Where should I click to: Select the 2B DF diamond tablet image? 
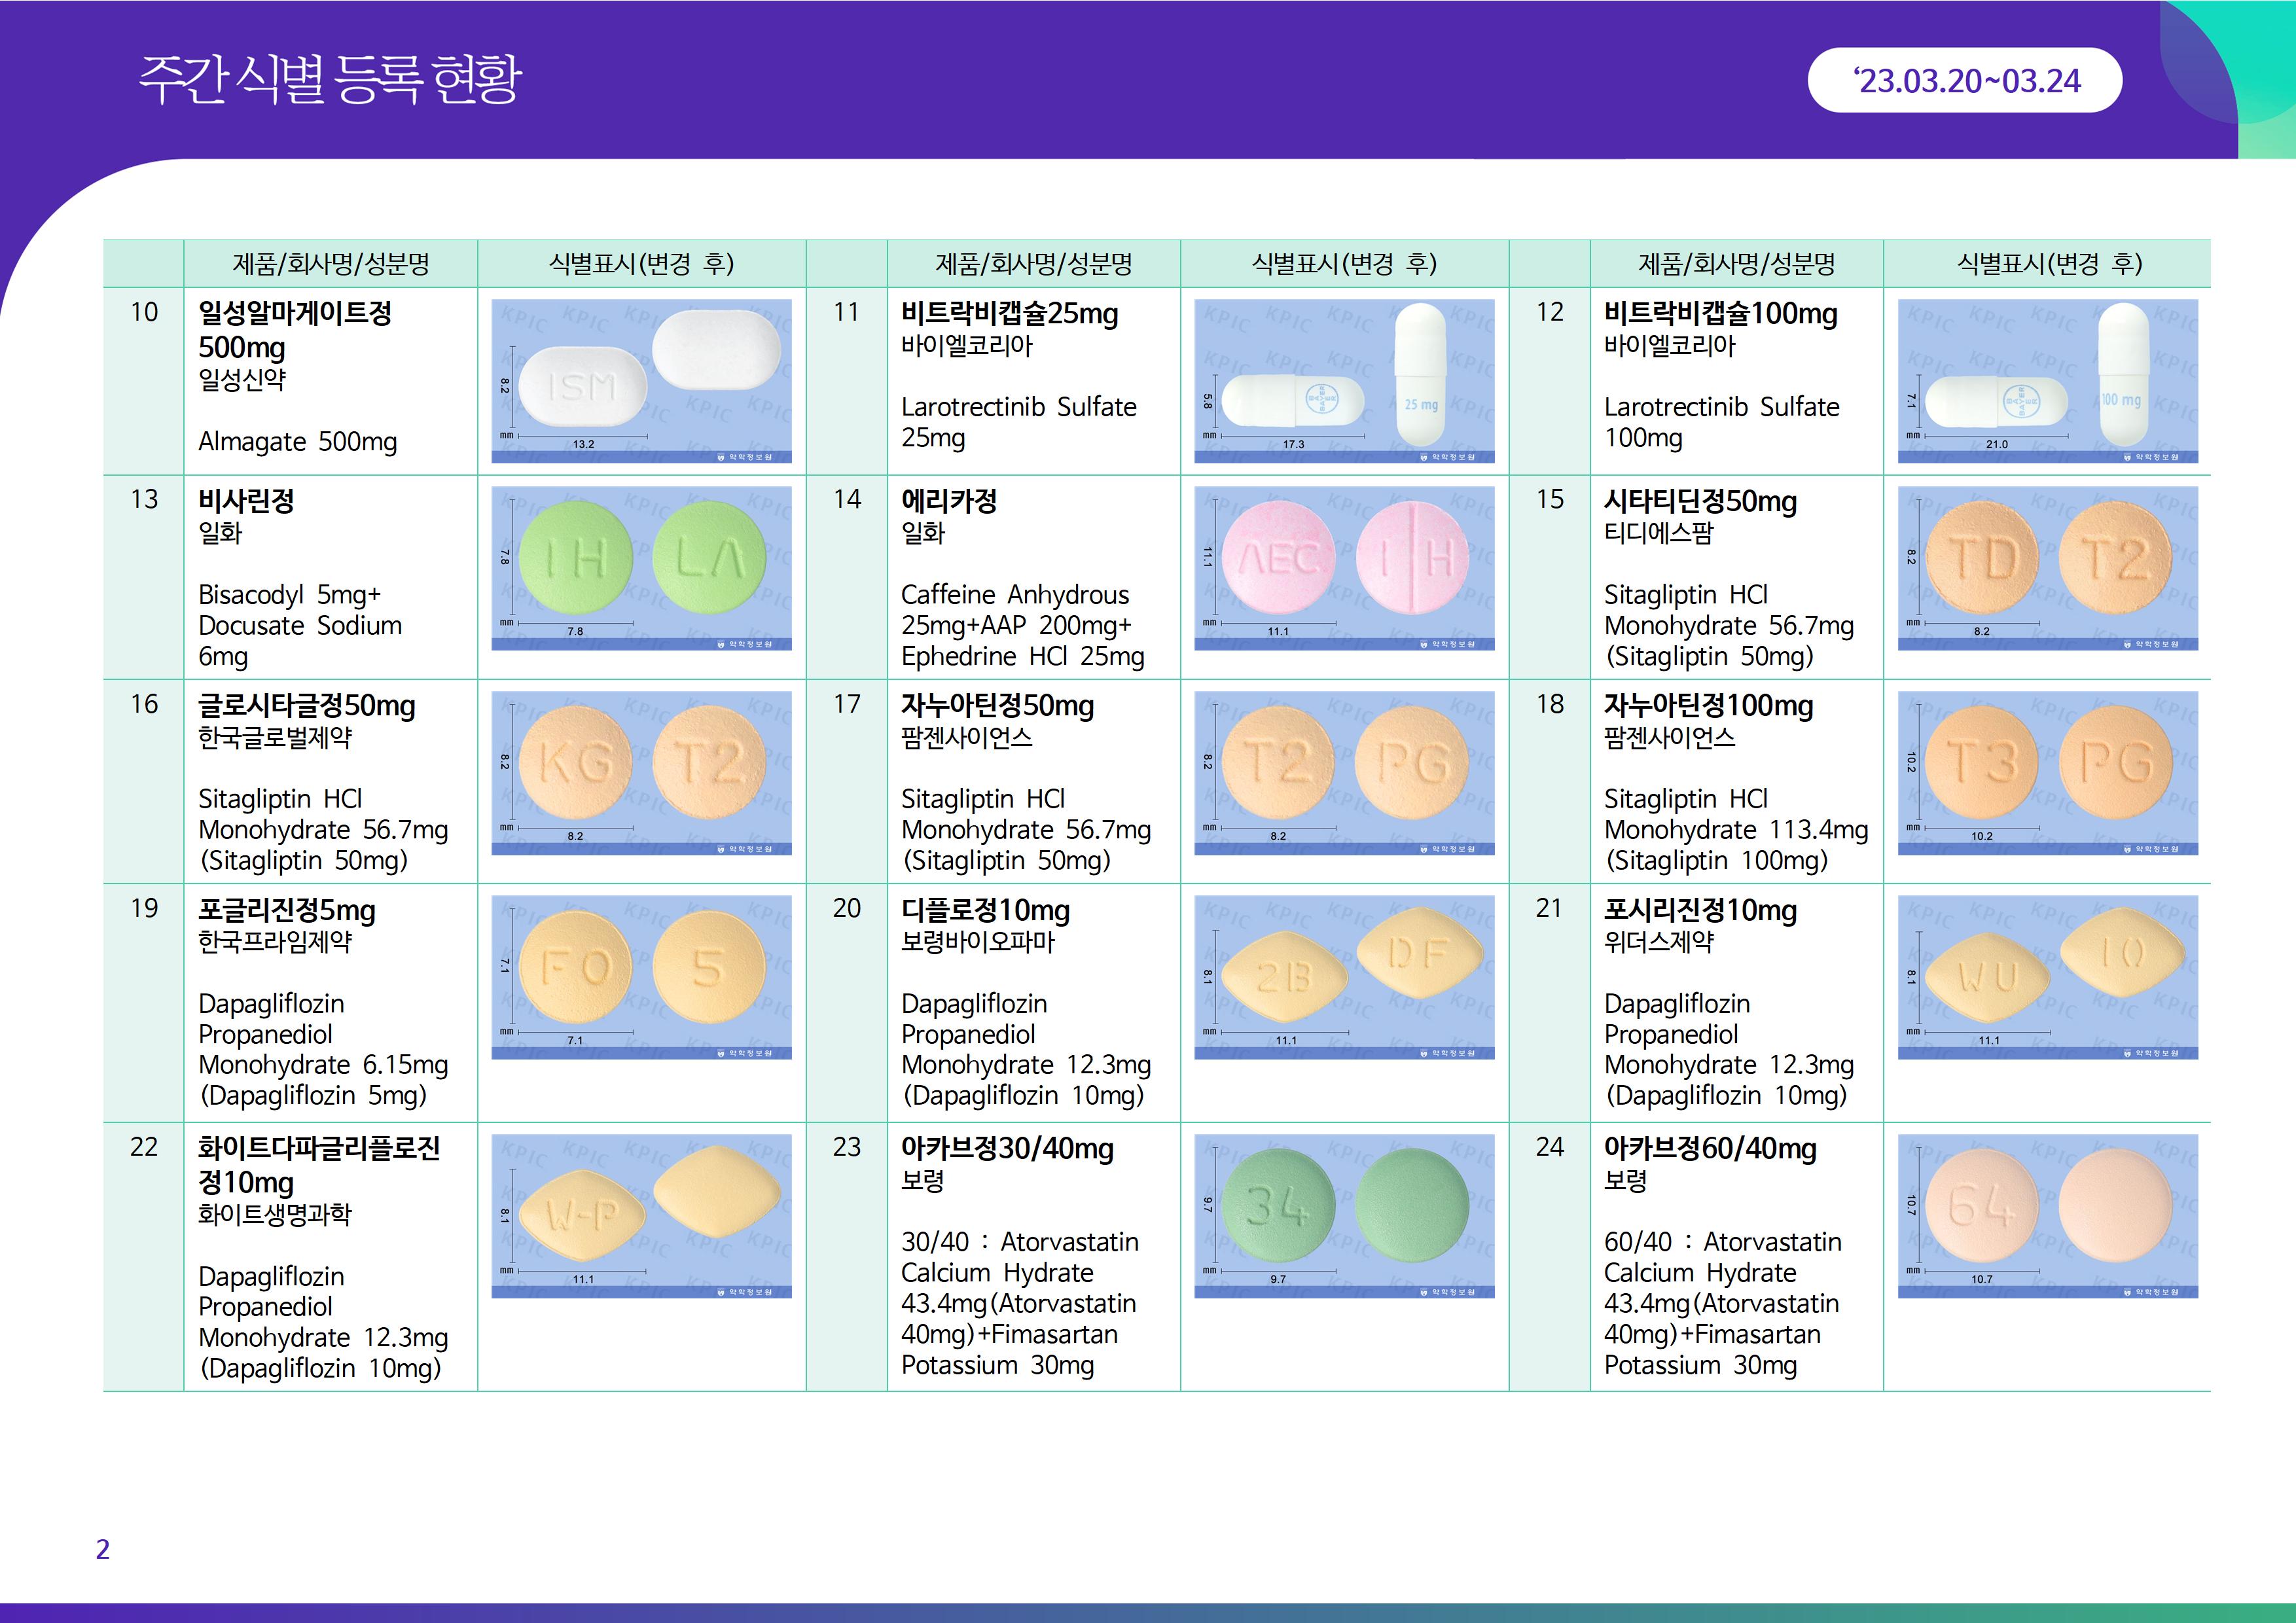coord(1344,977)
